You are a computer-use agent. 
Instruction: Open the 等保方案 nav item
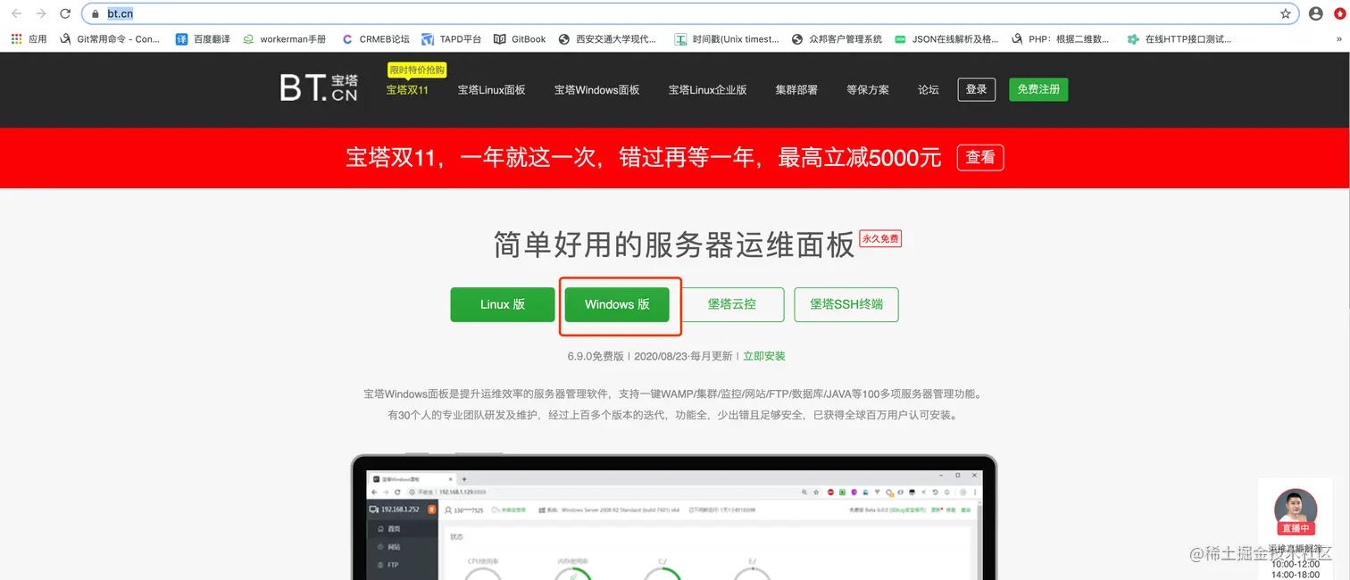click(x=868, y=89)
